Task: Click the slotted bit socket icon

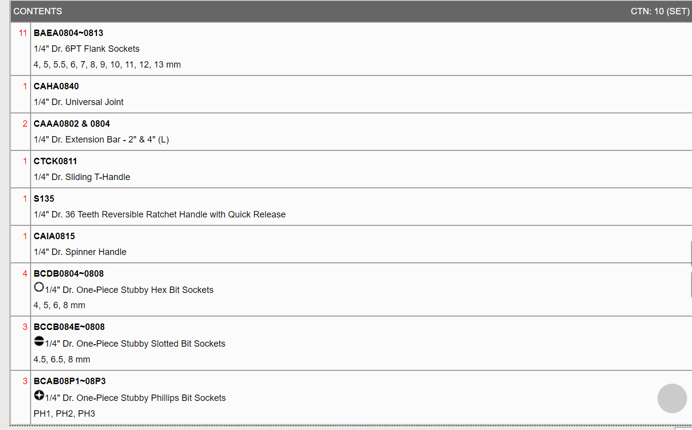Action: 39,341
